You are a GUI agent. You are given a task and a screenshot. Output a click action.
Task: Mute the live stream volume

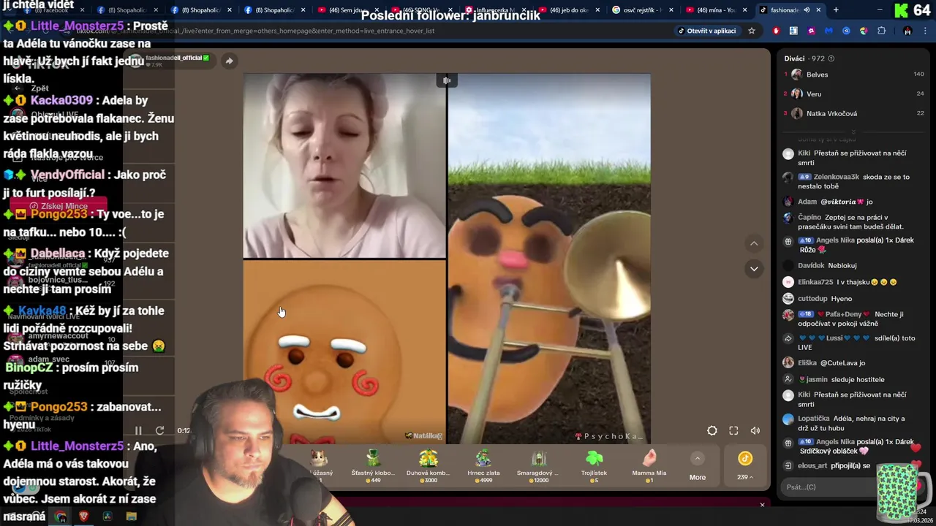click(x=755, y=430)
